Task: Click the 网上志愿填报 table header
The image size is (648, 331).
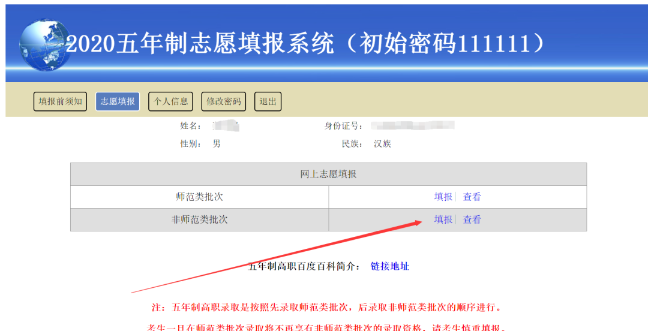Action: pyautogui.click(x=328, y=174)
